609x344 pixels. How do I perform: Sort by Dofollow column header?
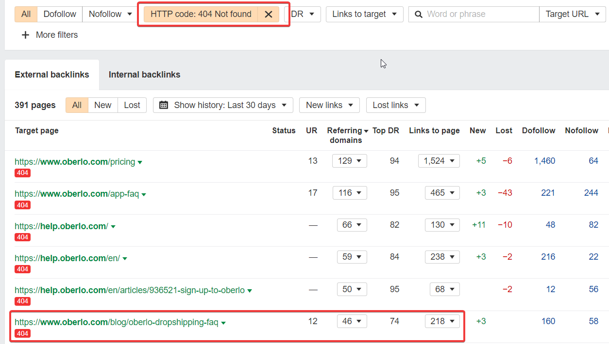[539, 130]
